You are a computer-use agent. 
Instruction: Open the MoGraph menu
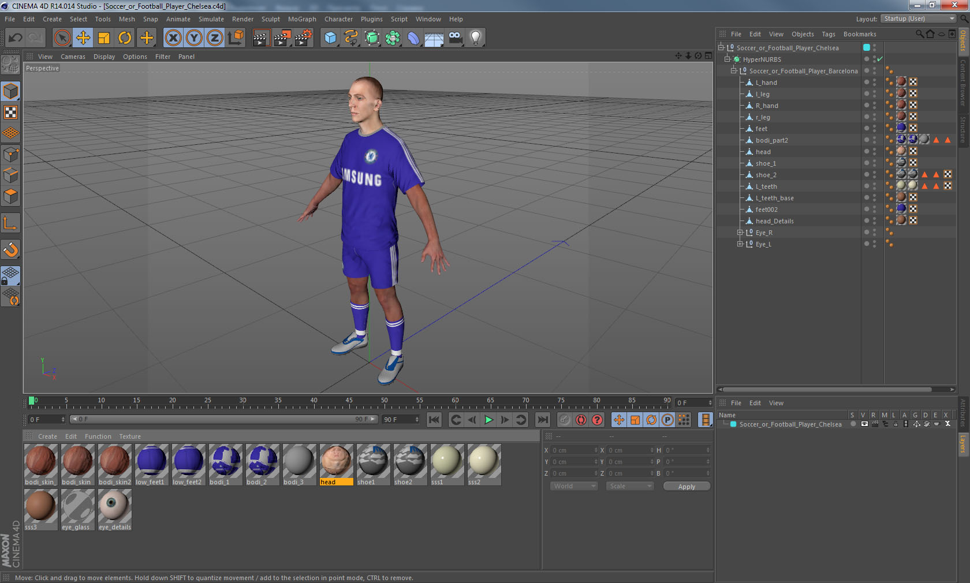[302, 19]
